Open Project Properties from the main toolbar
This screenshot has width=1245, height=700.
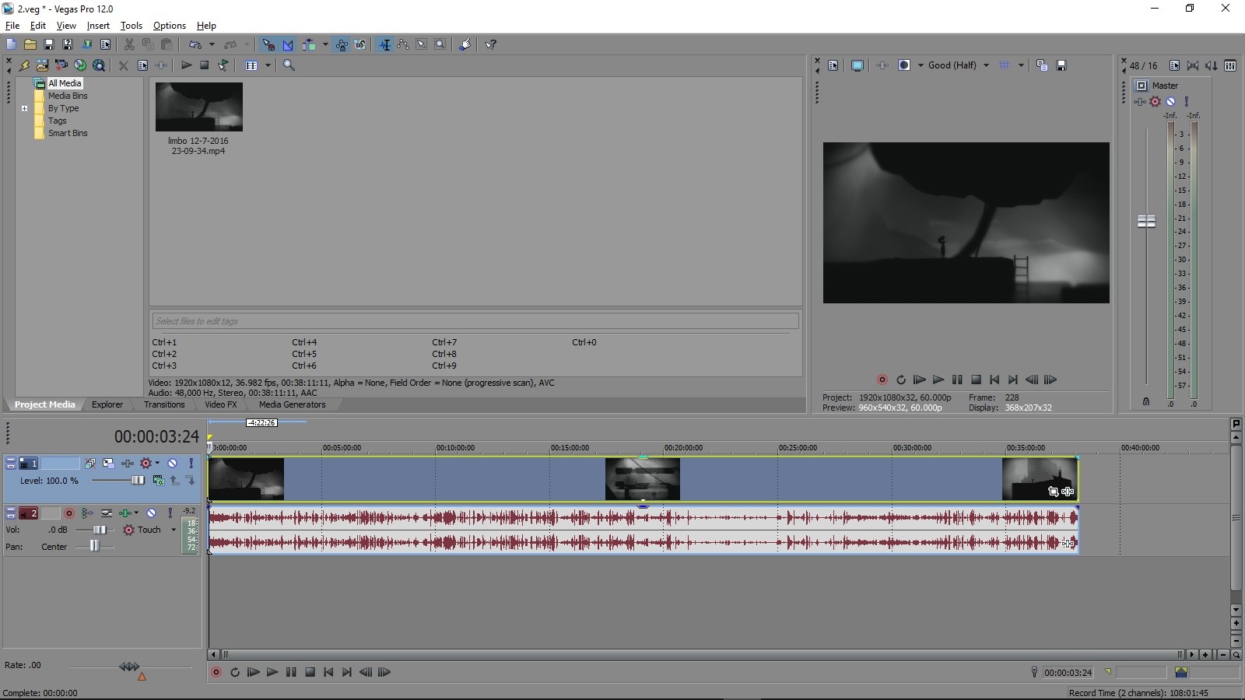[105, 44]
